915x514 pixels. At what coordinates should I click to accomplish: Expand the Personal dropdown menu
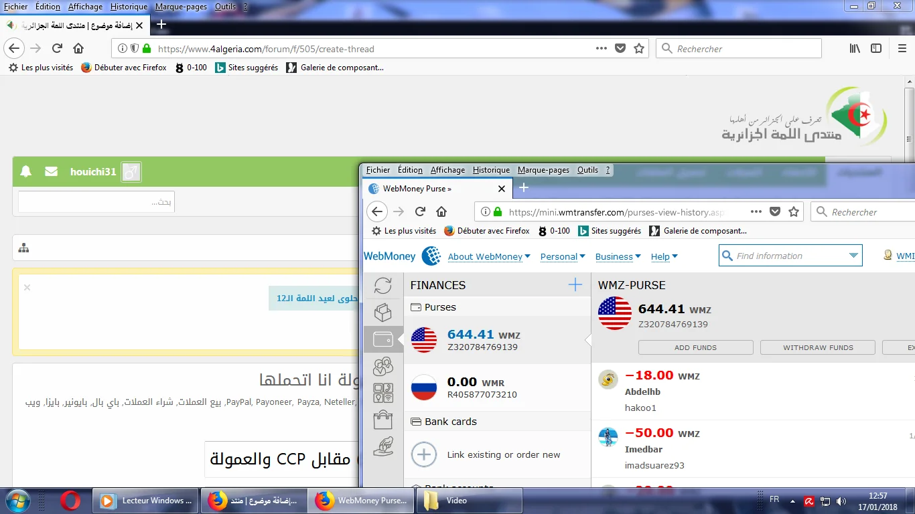click(563, 256)
